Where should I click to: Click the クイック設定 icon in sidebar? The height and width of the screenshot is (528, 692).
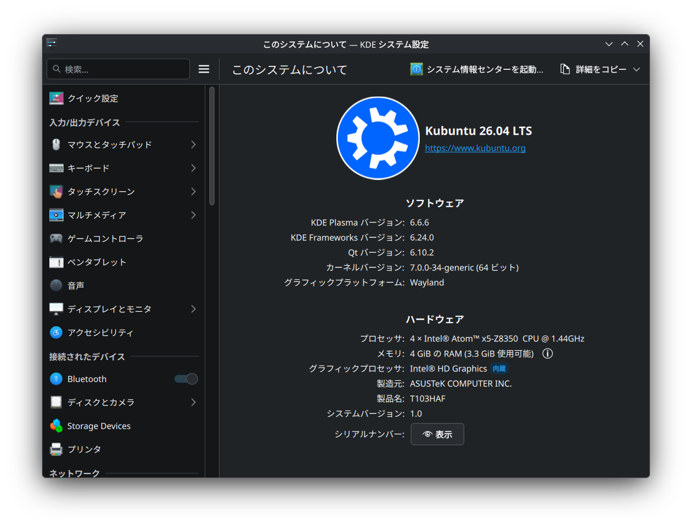point(56,98)
